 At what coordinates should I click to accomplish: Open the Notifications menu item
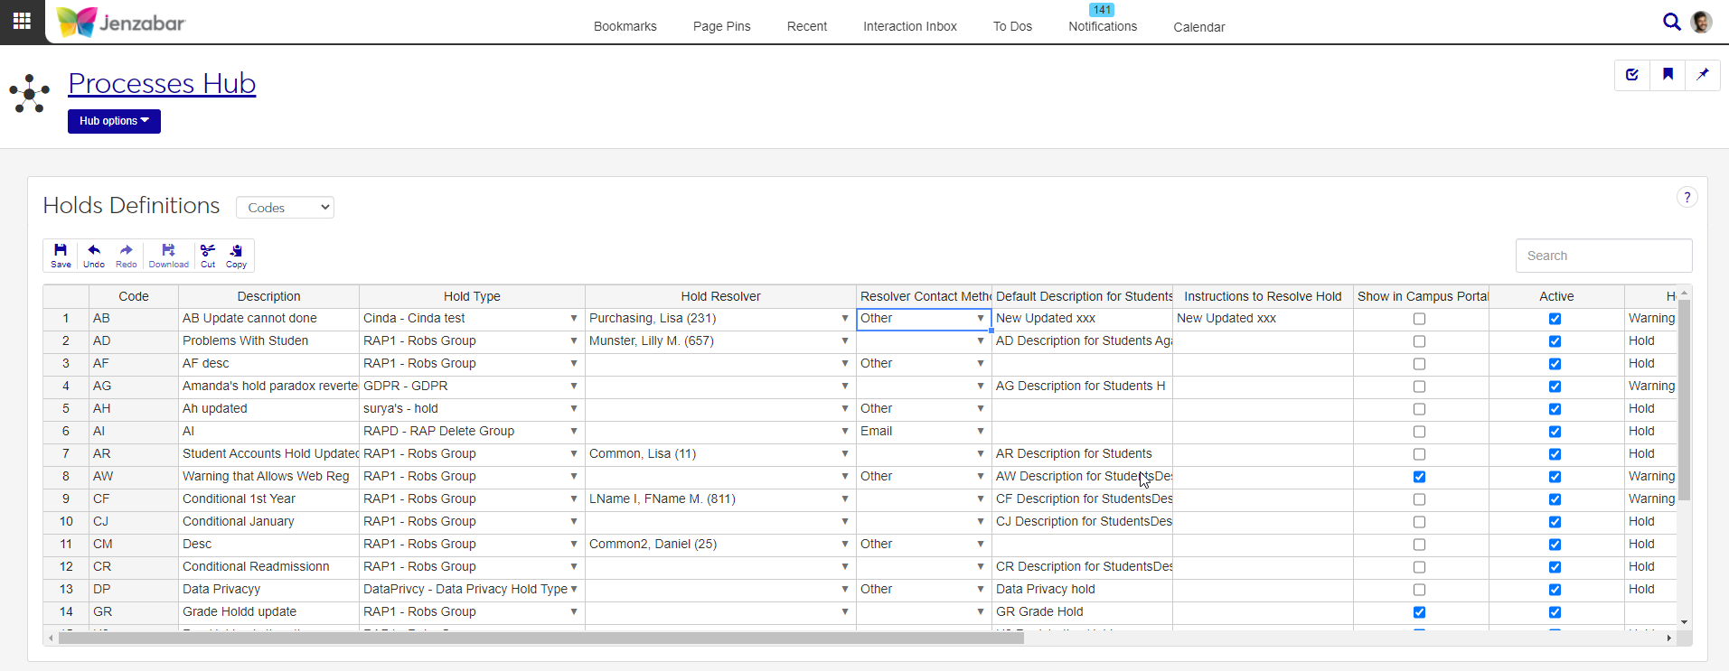click(x=1102, y=26)
